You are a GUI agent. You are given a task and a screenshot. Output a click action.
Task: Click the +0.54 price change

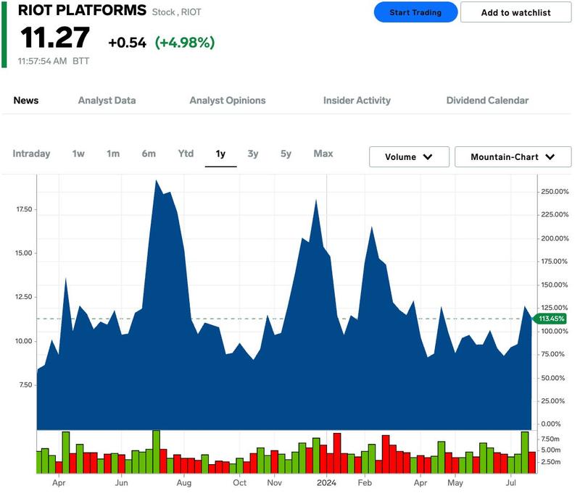(128, 43)
